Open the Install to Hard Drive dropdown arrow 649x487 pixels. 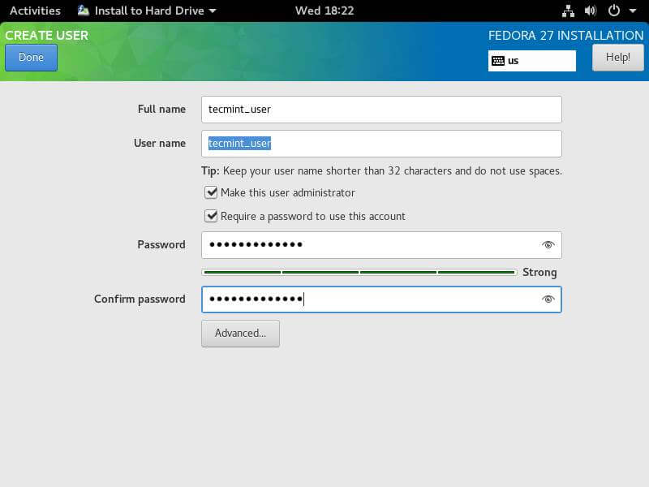click(213, 11)
